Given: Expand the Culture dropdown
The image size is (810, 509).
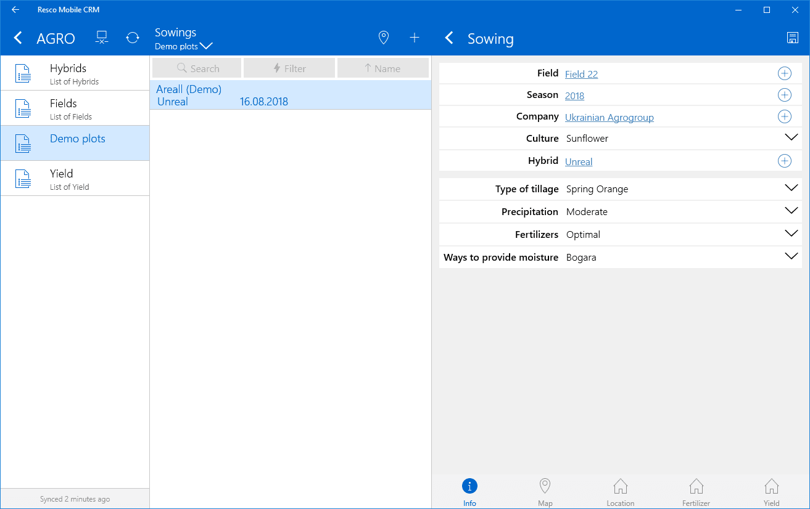Looking at the screenshot, I should click(791, 137).
